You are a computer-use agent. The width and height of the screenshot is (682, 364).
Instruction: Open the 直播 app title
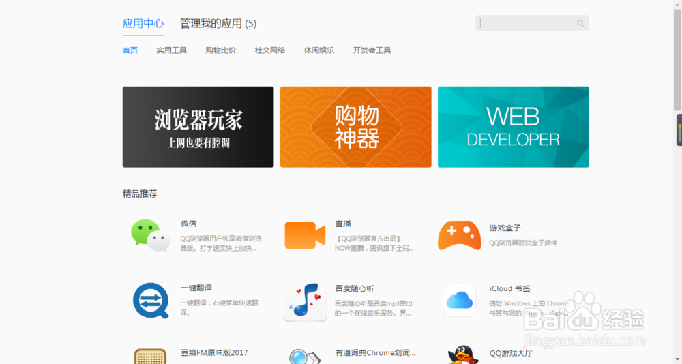[x=343, y=224]
